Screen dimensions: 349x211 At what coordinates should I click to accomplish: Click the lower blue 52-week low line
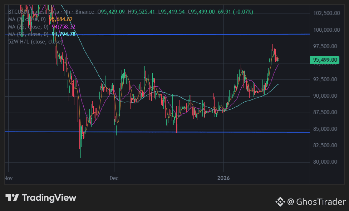(157, 132)
